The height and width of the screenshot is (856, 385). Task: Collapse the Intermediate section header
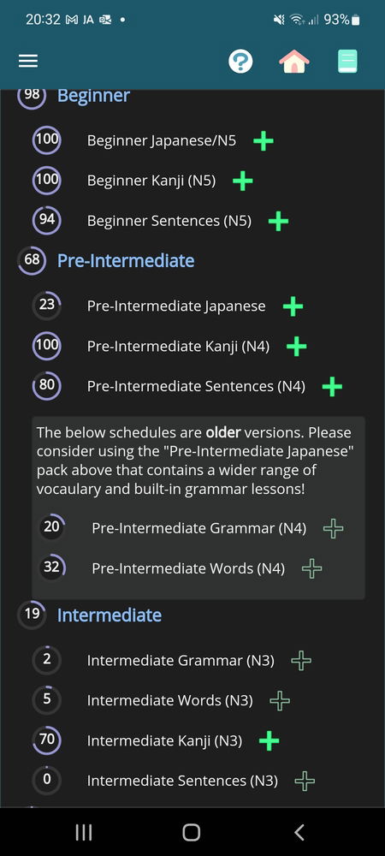point(110,615)
